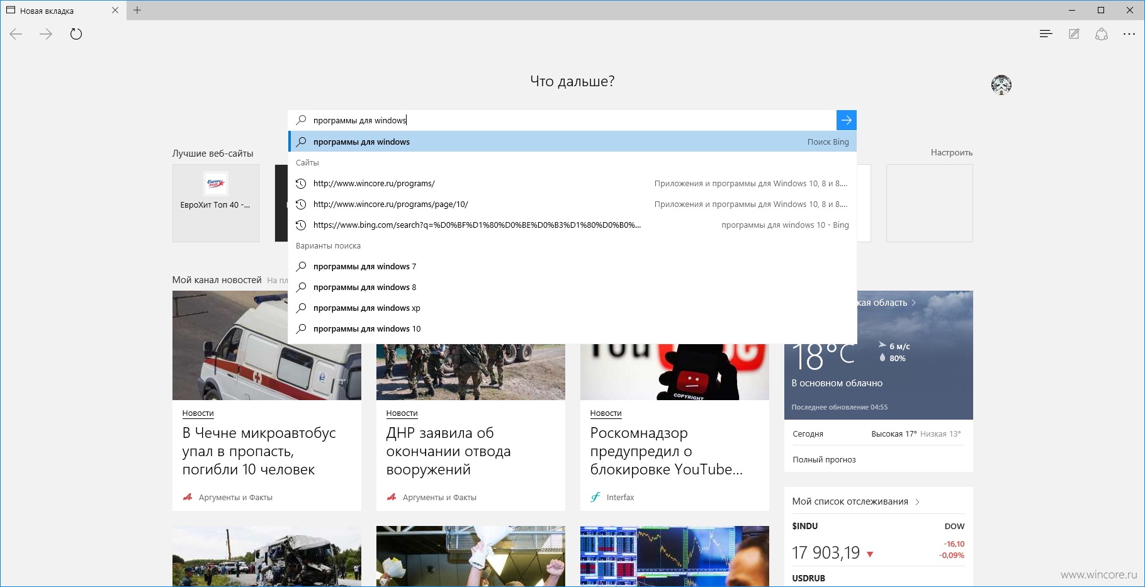
Task: Click the 17 903,19 stock value
Action: pos(826,553)
